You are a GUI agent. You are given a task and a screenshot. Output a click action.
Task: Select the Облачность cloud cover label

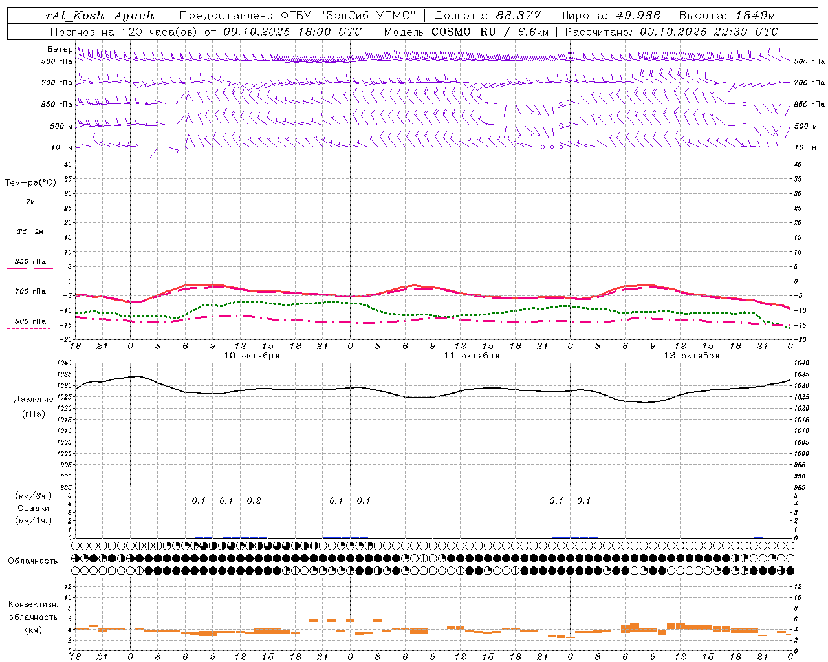[x=33, y=561]
